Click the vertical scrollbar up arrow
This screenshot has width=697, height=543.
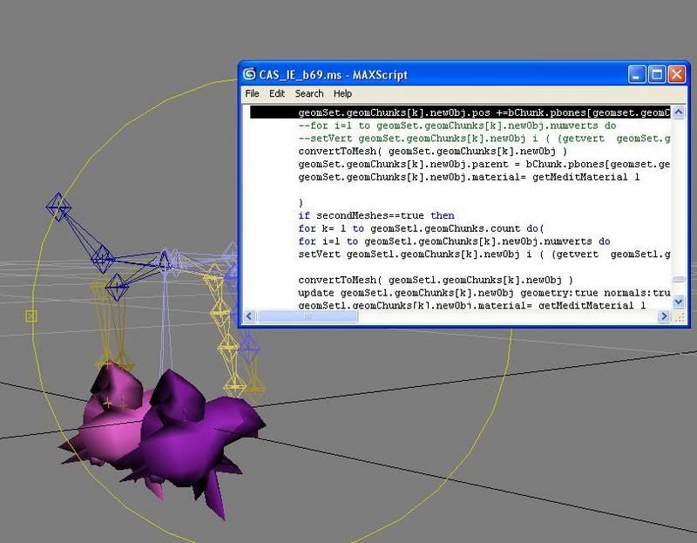[679, 112]
